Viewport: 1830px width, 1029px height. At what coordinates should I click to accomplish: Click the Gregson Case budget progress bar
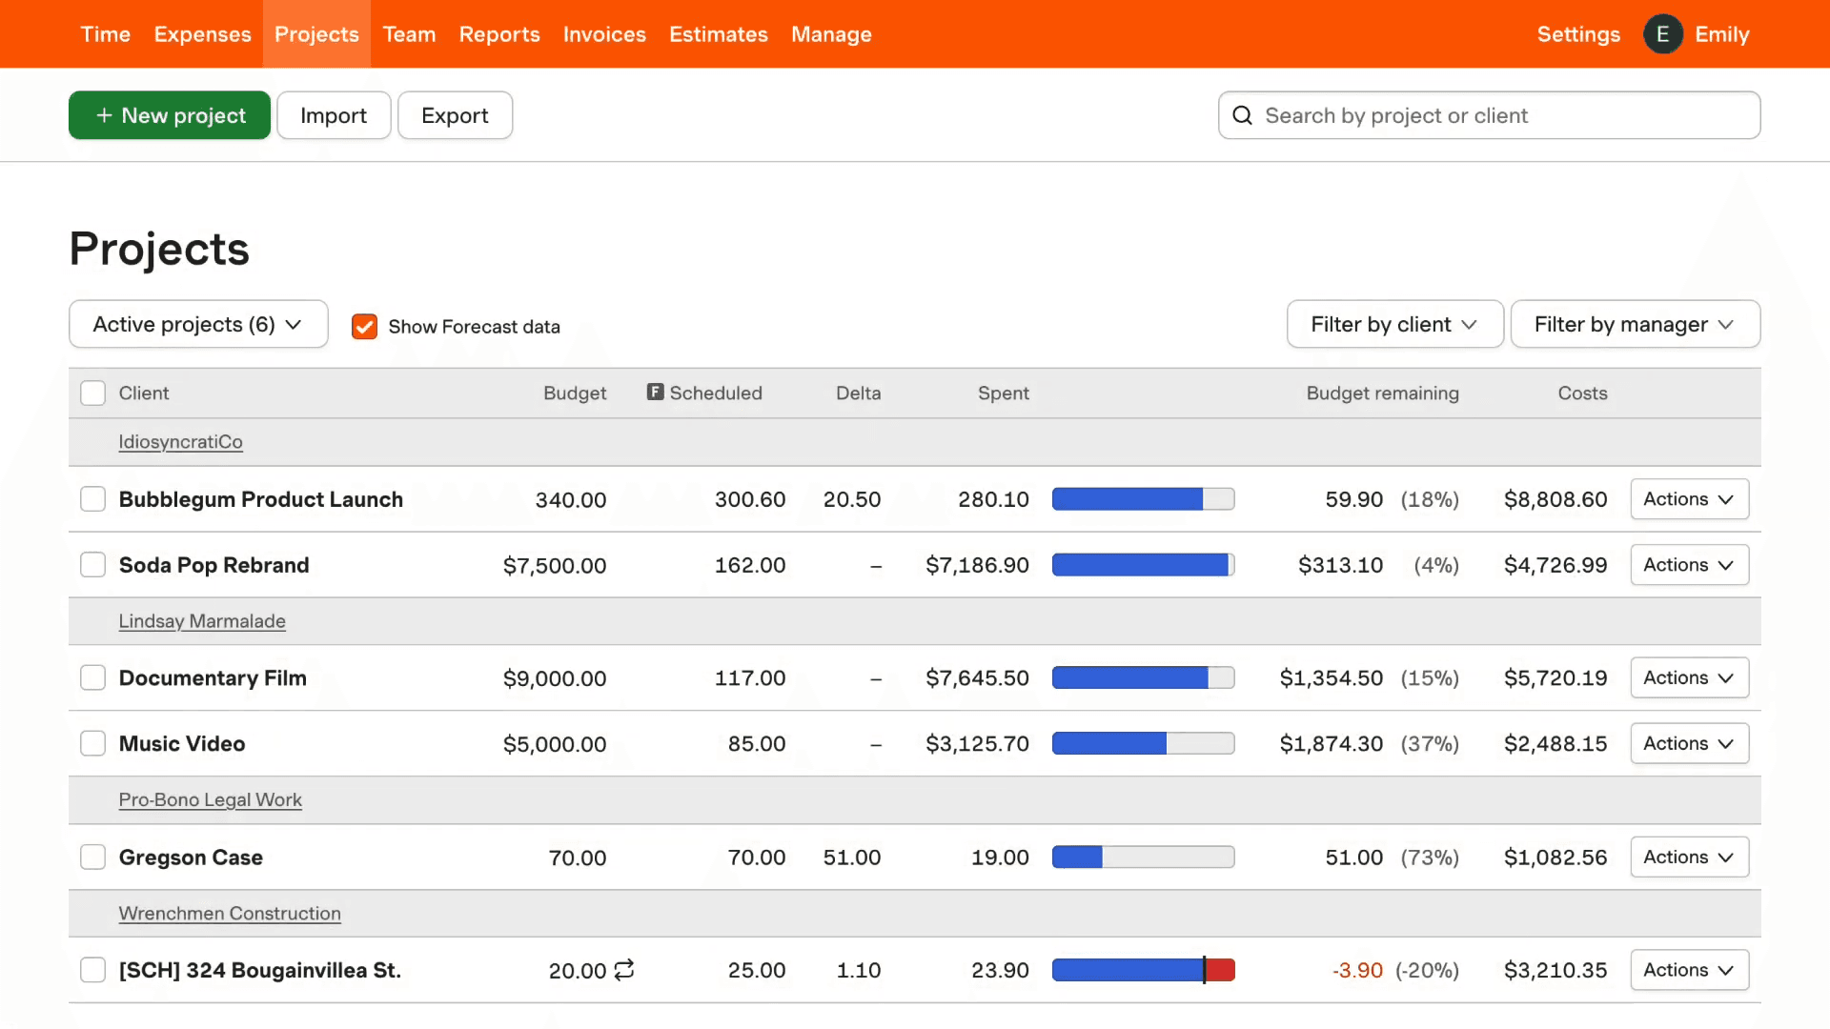(1143, 857)
